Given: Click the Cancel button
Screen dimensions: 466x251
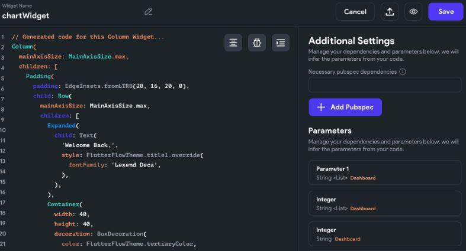Looking at the screenshot, I should coord(355,12).
